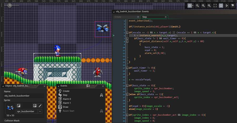Screen dimensions: 237x123
Task: Click the object Name input field
Action: pos(24,96)
